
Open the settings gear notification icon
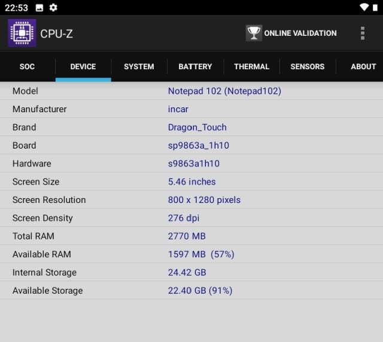53,8
